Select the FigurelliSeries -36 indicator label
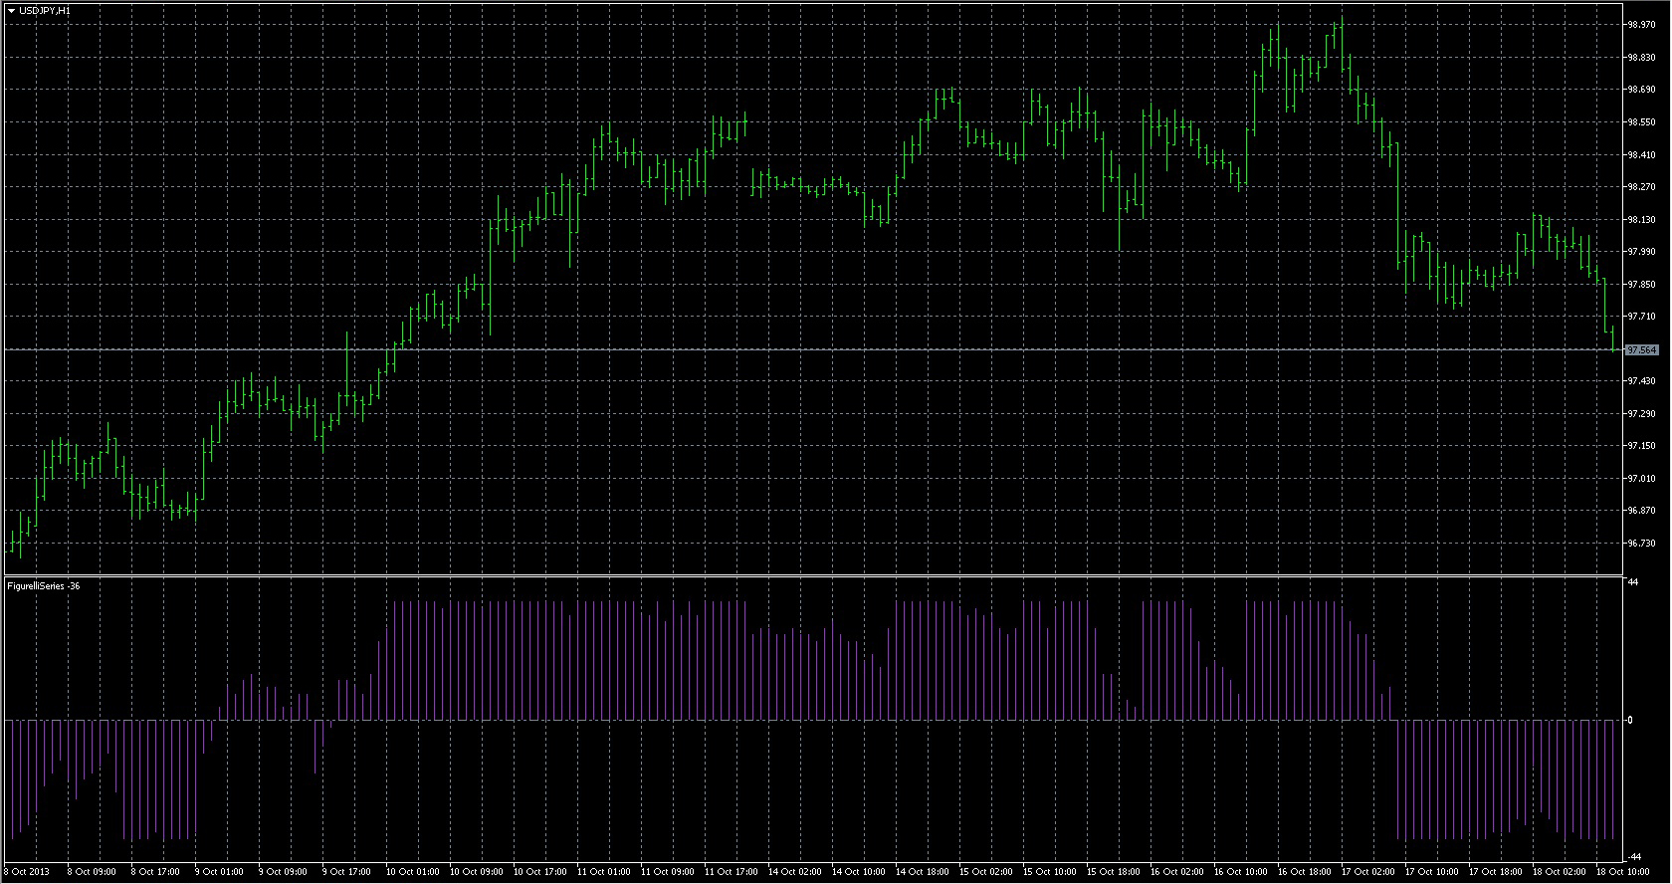This screenshot has height=884, width=1672. pos(44,586)
